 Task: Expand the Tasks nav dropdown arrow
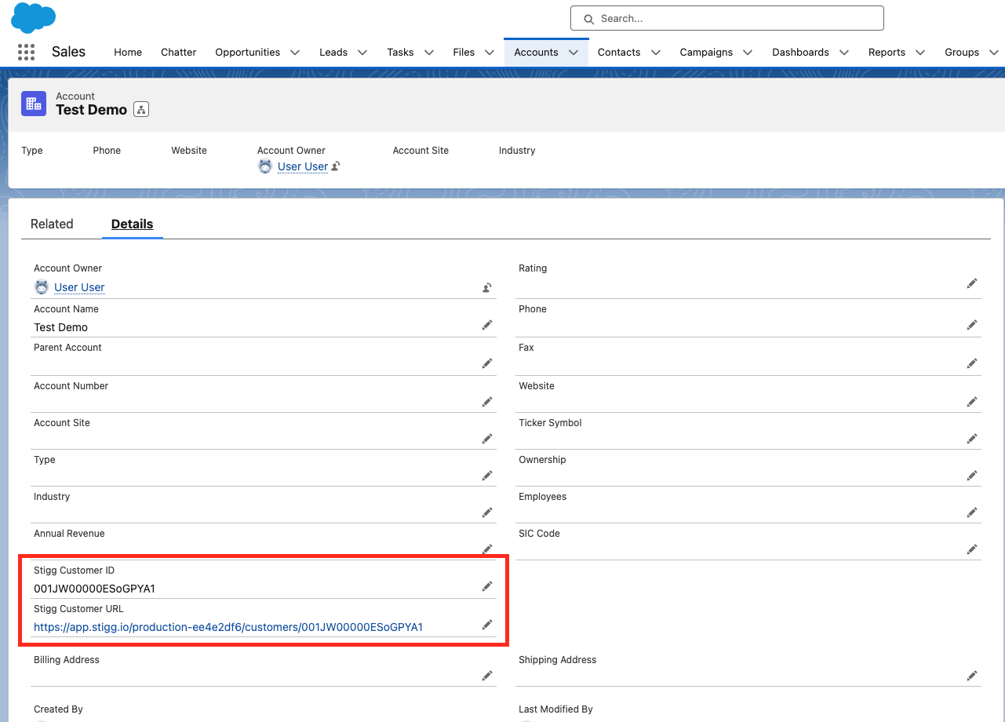pyautogui.click(x=429, y=53)
